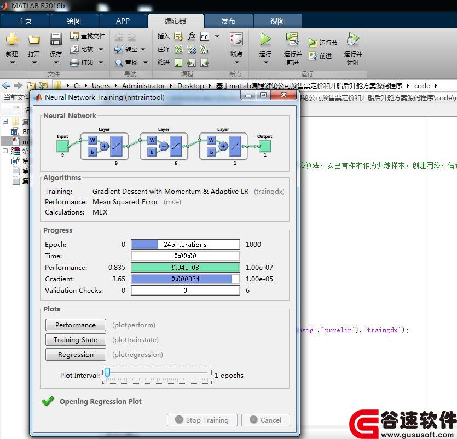This screenshot has height=439, width=457.
Task: Open the APP tab
Action: (123, 21)
